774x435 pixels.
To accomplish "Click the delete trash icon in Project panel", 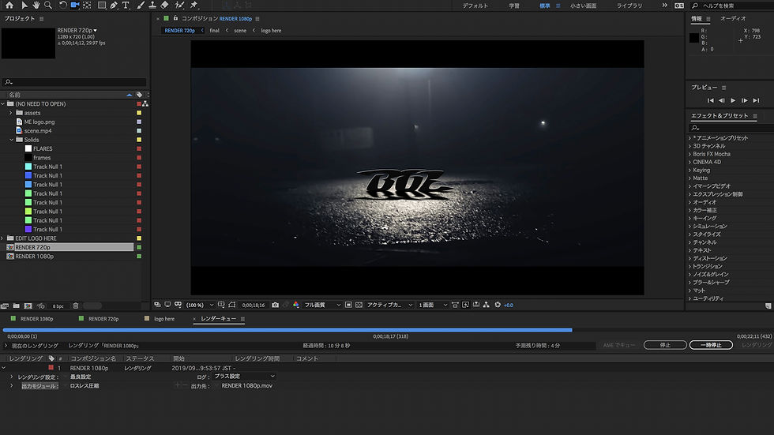I will pyautogui.click(x=76, y=306).
